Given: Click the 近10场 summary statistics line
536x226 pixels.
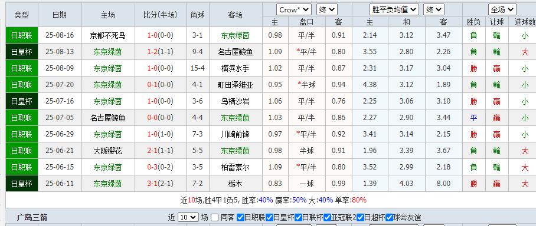Looking at the screenshot, I should (273, 200).
